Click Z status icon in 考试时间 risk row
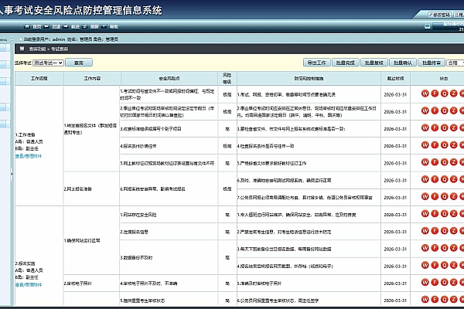Screen dimensions: 464x309 tap(454, 93)
